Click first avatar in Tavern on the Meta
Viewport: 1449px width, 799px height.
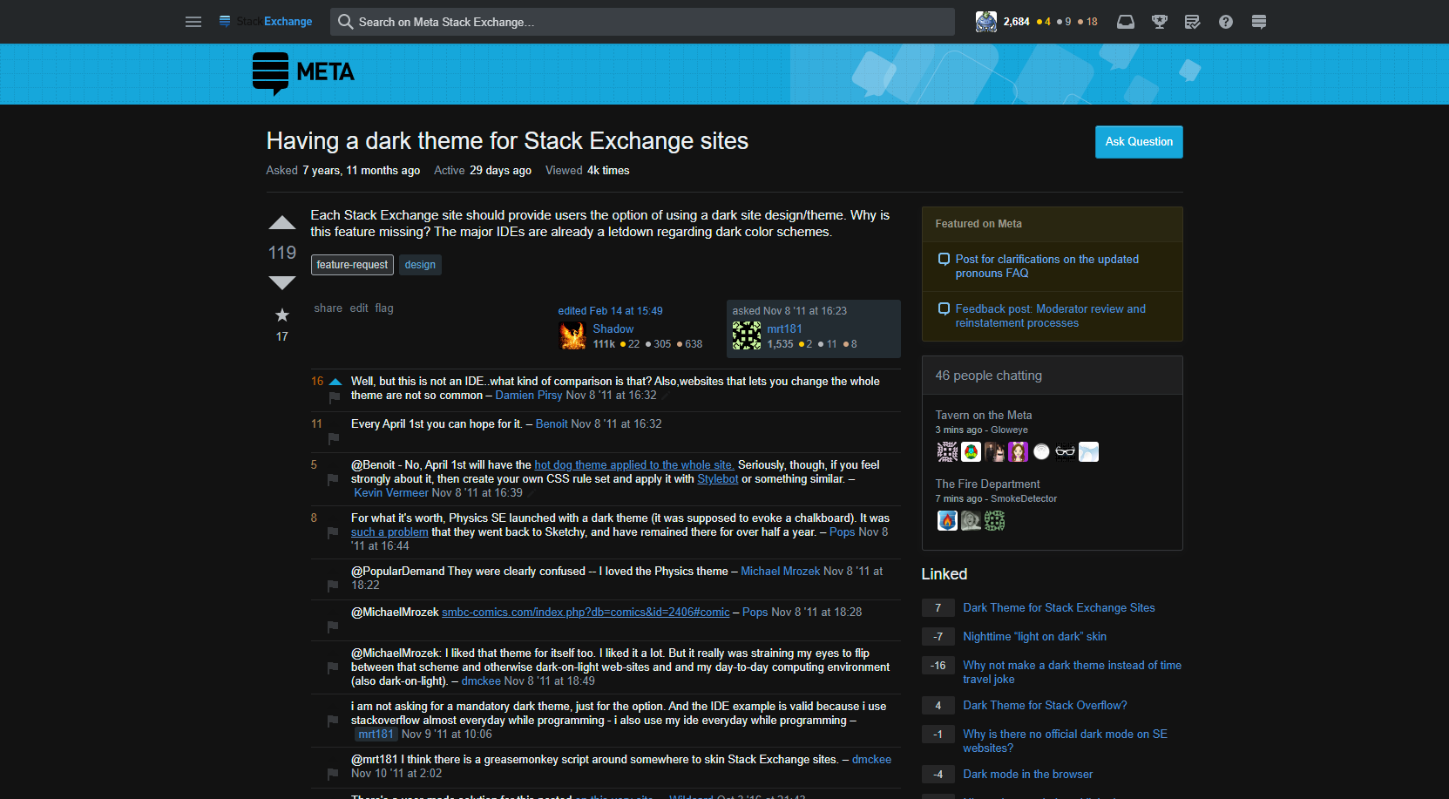947,451
